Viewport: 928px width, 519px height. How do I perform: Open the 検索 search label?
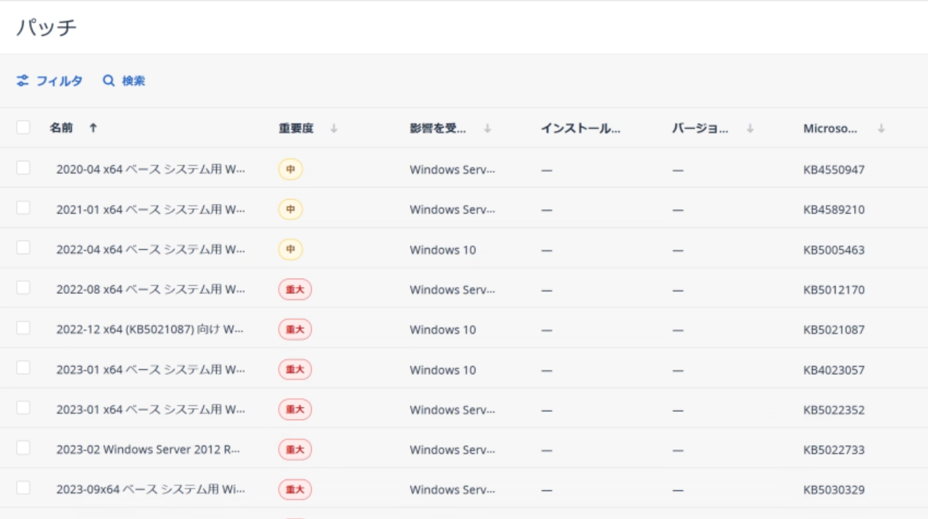click(134, 81)
